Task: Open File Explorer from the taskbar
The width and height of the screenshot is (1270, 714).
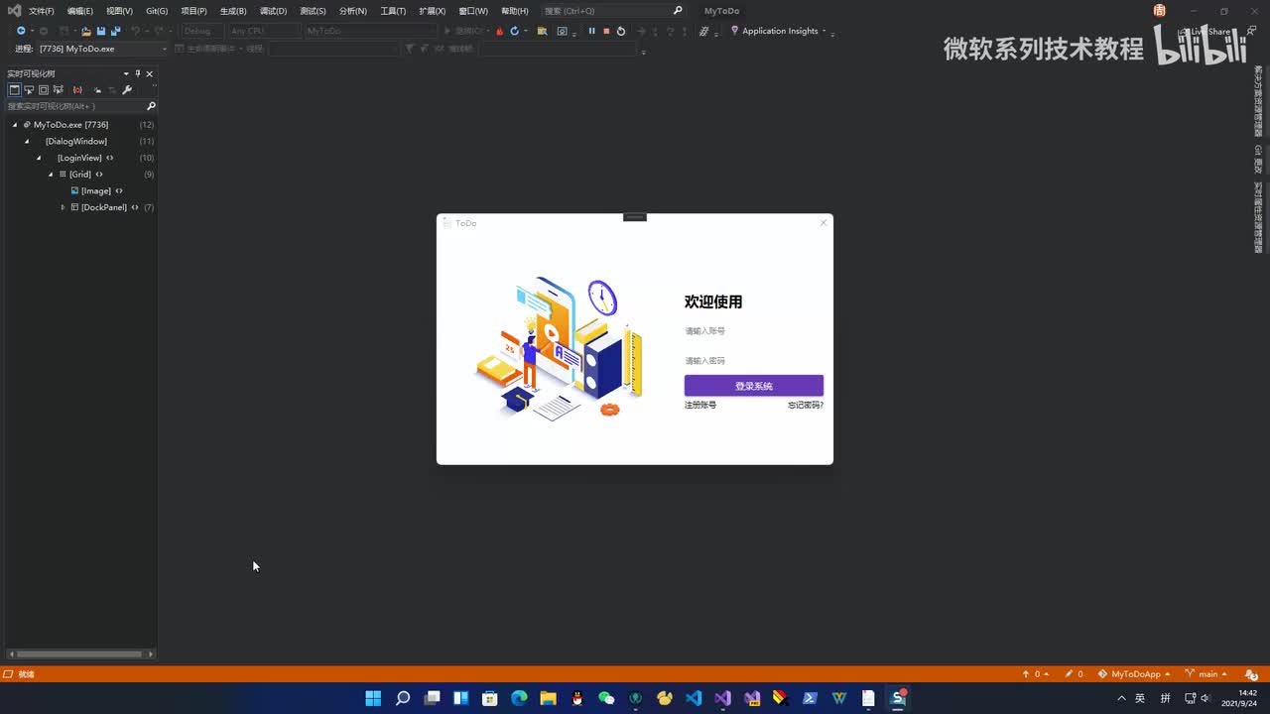Action: pos(548,698)
